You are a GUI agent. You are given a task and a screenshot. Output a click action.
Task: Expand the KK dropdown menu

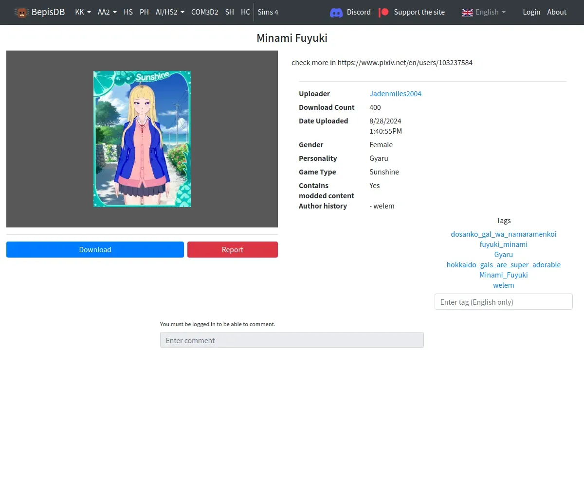point(83,12)
